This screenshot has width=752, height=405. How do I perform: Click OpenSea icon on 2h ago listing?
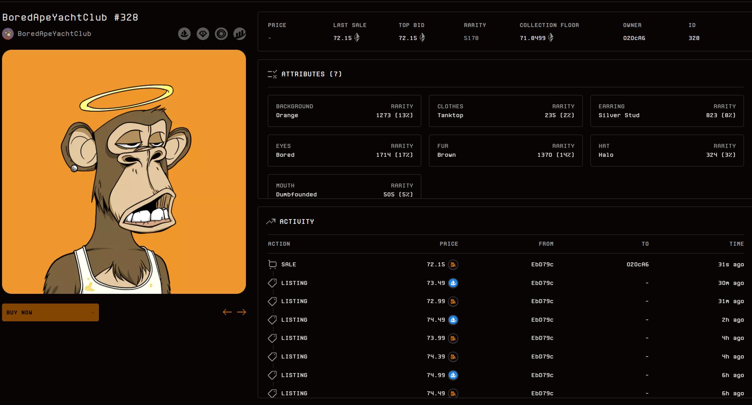(453, 320)
